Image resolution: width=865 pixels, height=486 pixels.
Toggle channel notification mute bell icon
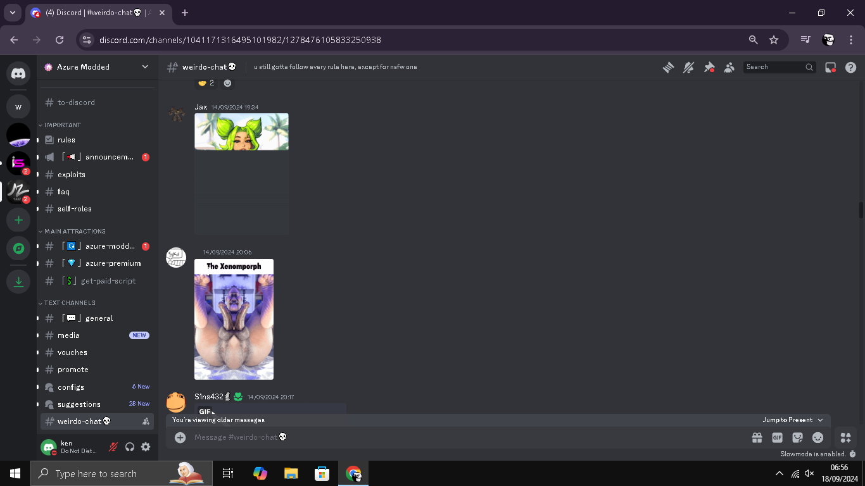pos(688,67)
